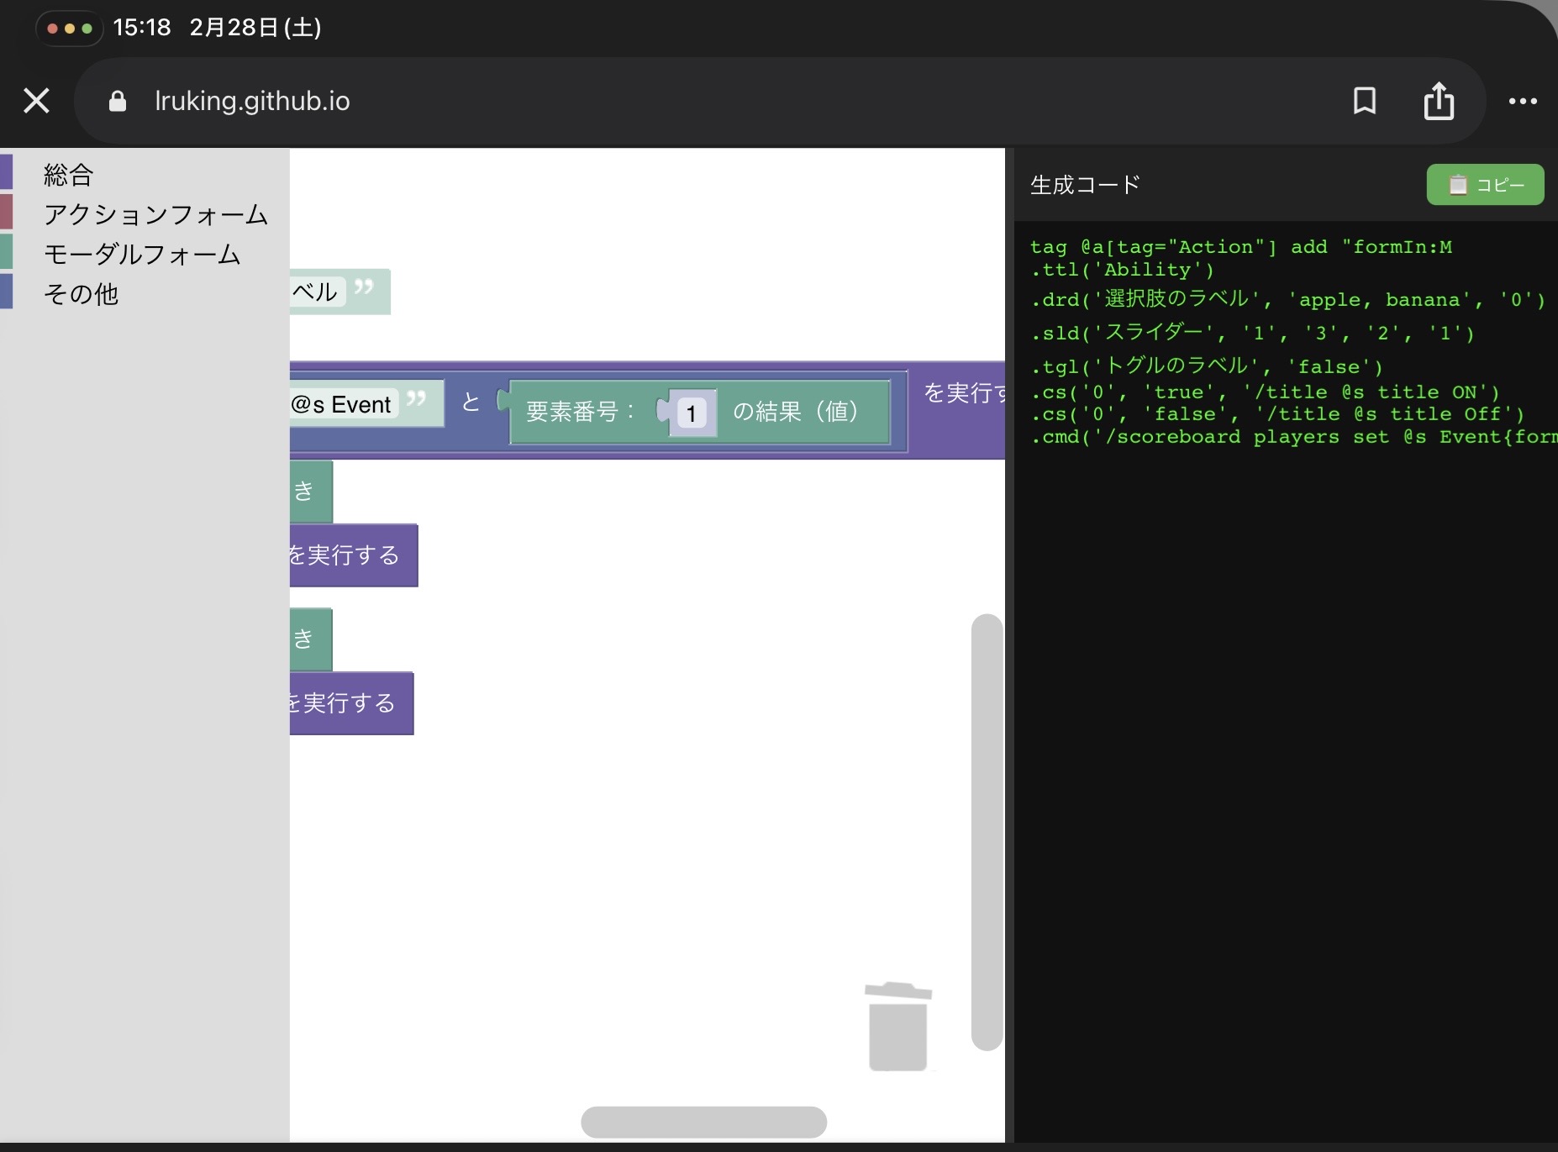1558x1152 pixels.
Task: Click the vertical workspace scrollbar
Action: (x=987, y=832)
